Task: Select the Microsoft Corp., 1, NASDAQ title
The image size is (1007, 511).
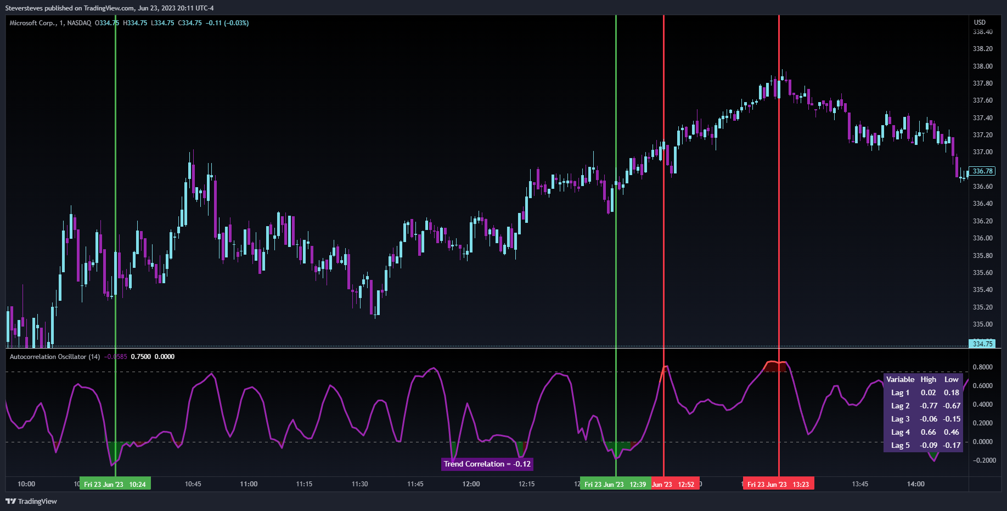Action: 50,23
